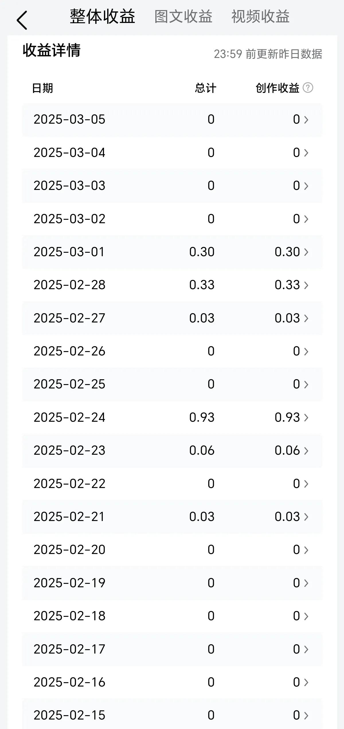The image size is (344, 729).
Task: Open the help icon beside 创作收益
Action: tap(308, 88)
